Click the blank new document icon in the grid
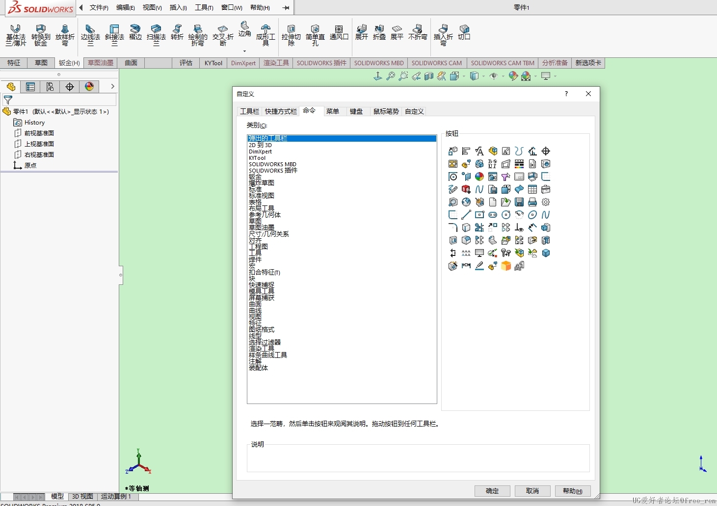The height and width of the screenshot is (506, 717). point(493,202)
